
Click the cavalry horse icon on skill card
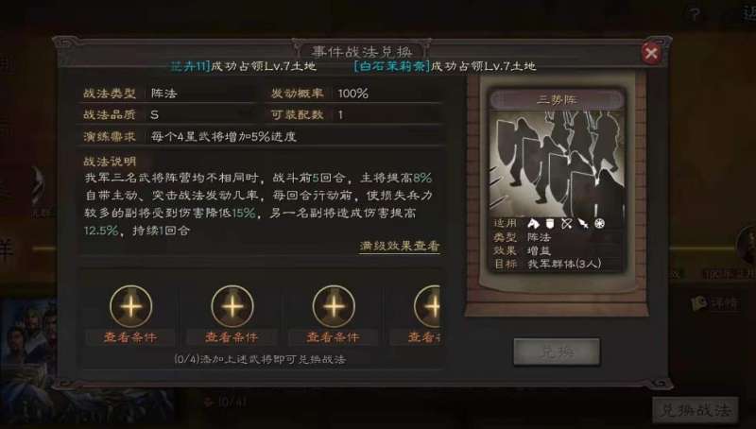tap(533, 223)
